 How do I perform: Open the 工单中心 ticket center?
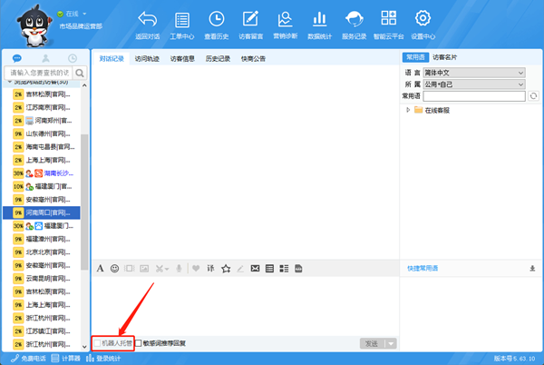tap(182, 24)
